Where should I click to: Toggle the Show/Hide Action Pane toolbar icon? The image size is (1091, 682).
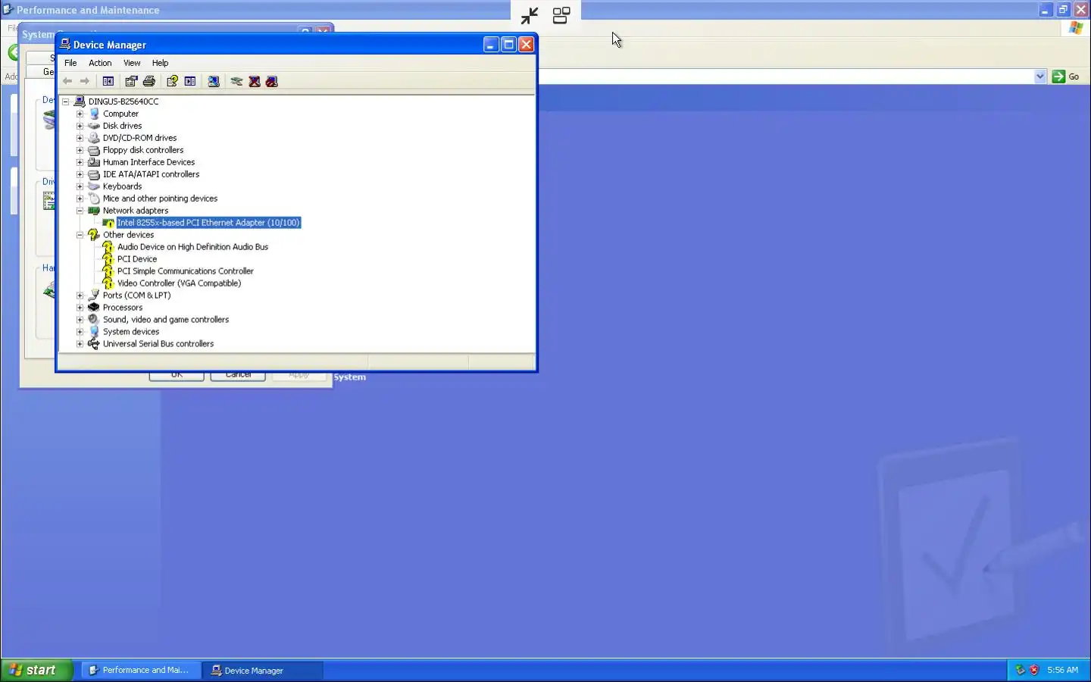coord(190,81)
